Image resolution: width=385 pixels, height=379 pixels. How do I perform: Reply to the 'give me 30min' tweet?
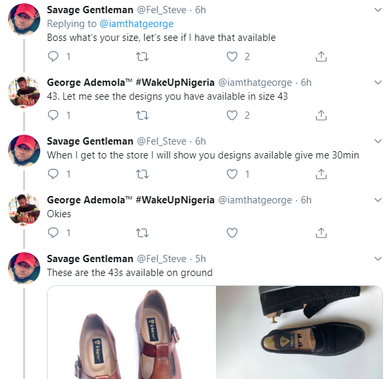[x=53, y=174]
